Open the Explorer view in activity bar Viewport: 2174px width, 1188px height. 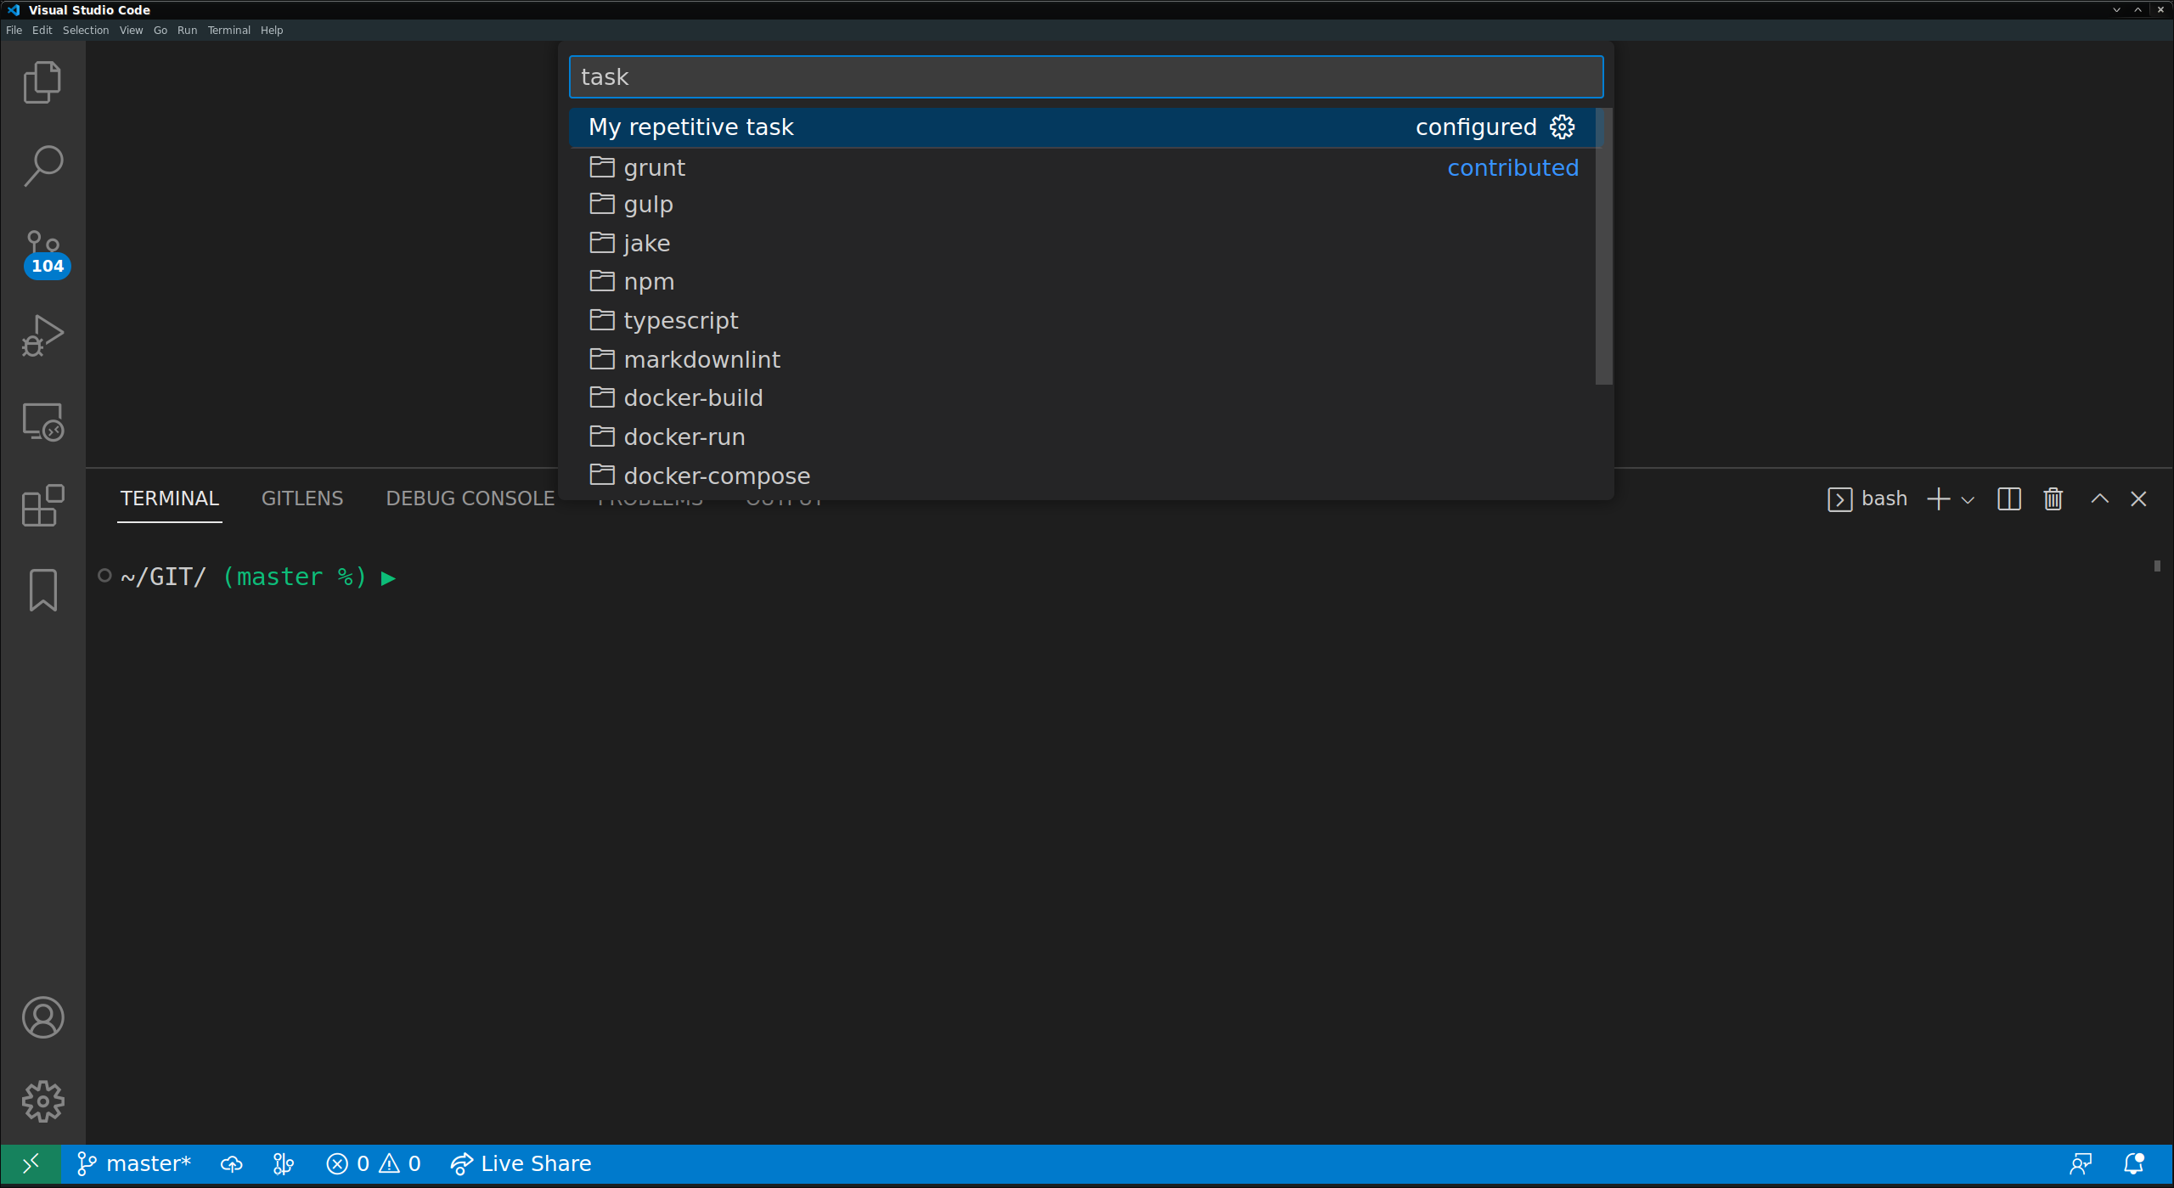point(42,82)
